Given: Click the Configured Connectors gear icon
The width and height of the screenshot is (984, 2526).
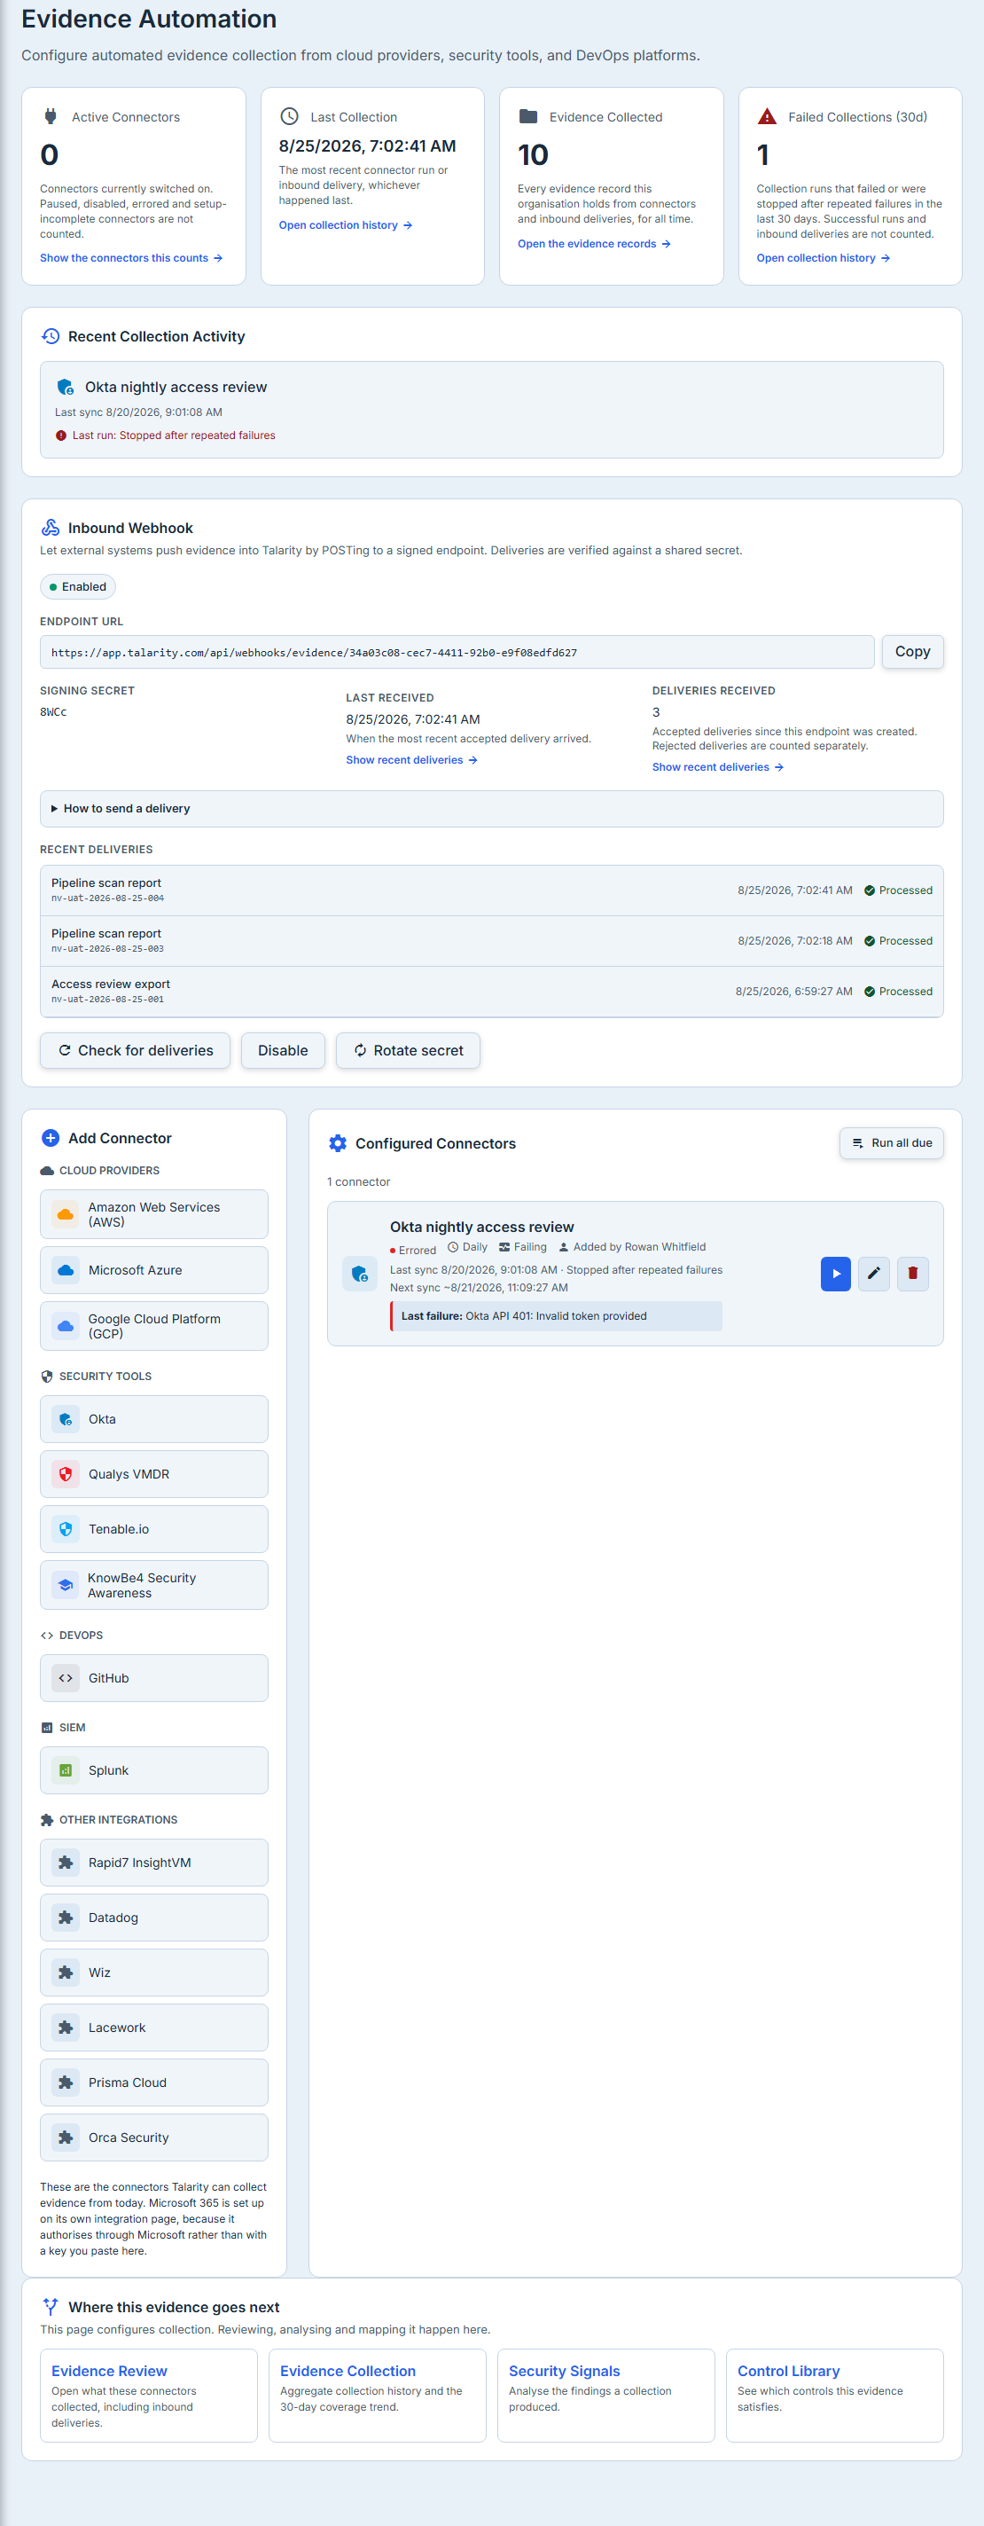Looking at the screenshot, I should tap(337, 1143).
